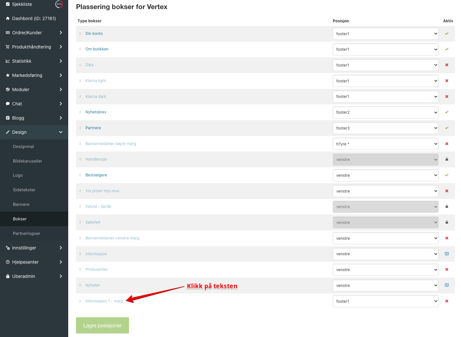
Task: Open position dropdown for Vis priser m/u mva
Action: 386,191
